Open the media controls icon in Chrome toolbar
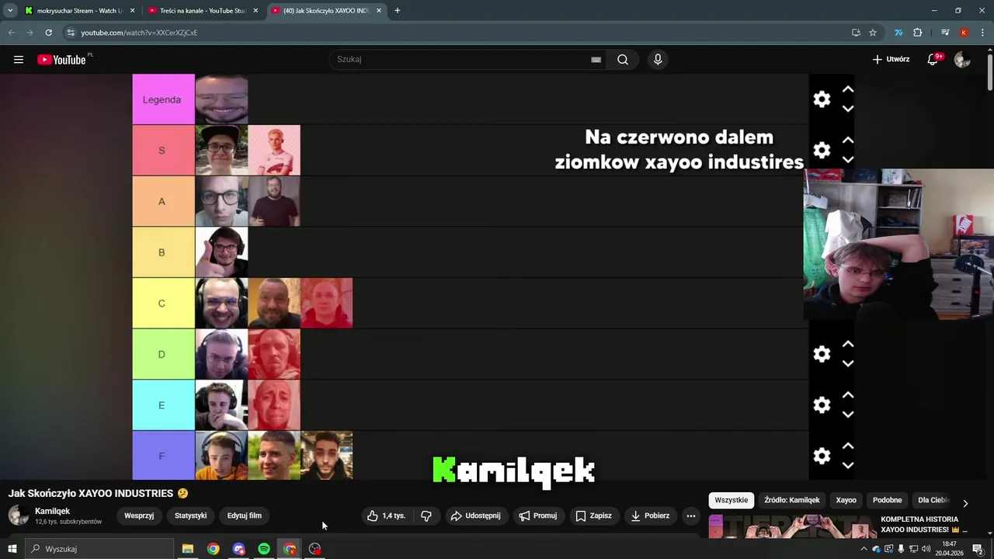 [945, 33]
